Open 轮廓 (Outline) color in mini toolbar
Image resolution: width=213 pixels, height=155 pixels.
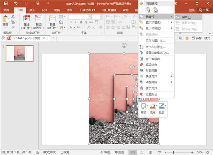click(162, 109)
